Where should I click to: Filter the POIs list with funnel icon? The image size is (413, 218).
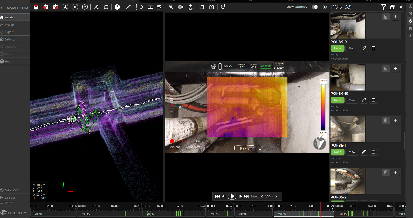pos(384,7)
